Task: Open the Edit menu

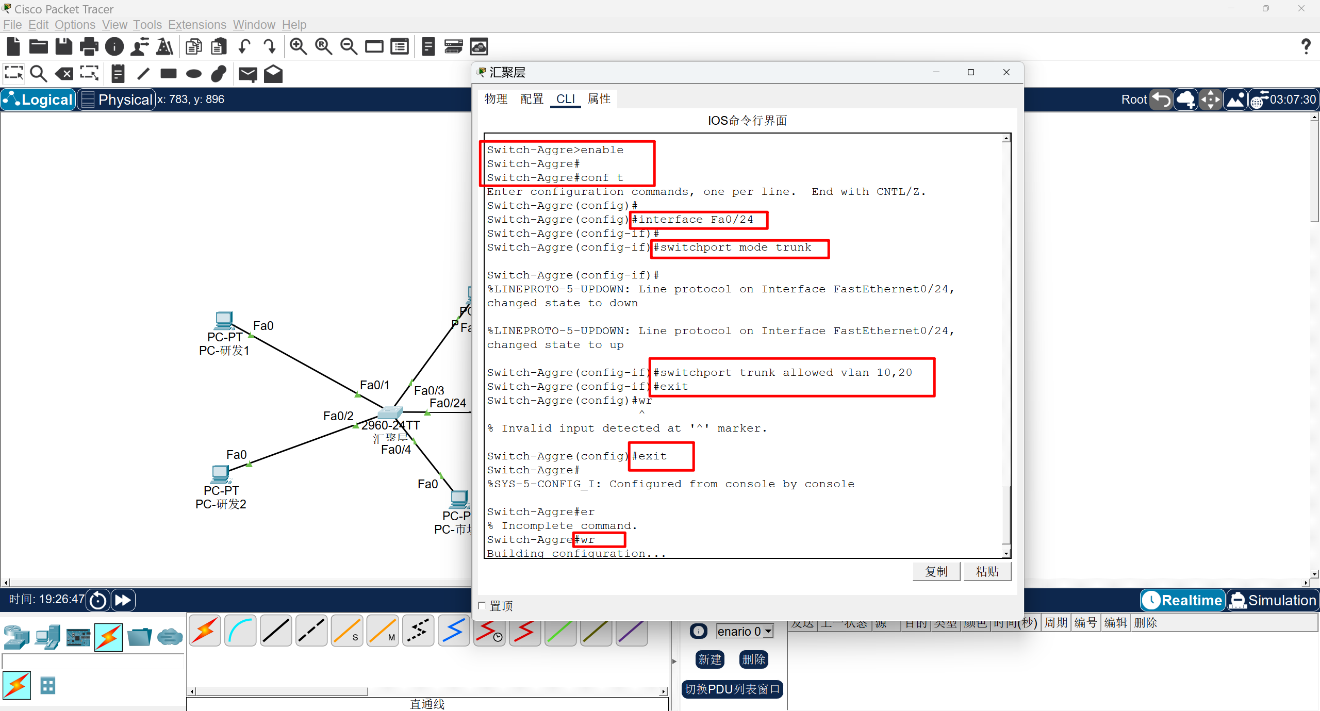Action: click(x=38, y=25)
